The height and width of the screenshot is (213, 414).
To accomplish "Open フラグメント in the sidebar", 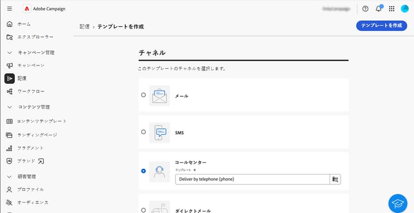I will pos(30,148).
